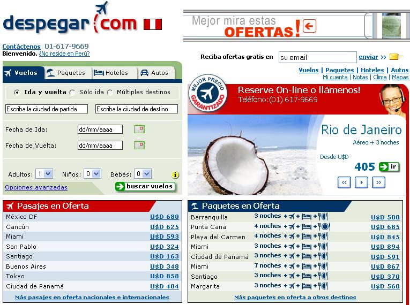
Task: Switch to the Paquetes tab
Action: 68,73
